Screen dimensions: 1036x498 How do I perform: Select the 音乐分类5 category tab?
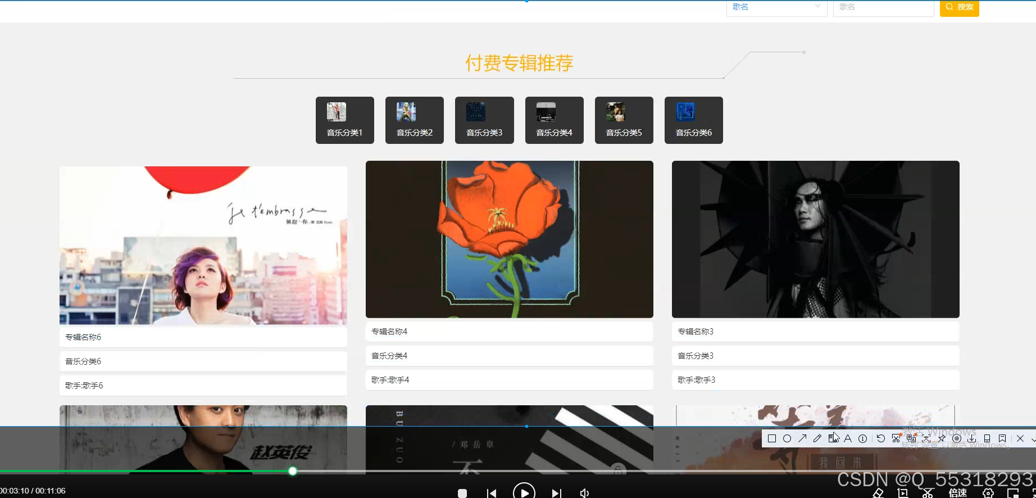point(624,120)
